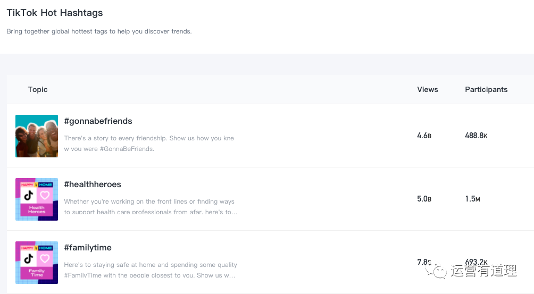The height and width of the screenshot is (294, 534).
Task: Open the #gonnabefriends hashtag title
Action: point(98,121)
